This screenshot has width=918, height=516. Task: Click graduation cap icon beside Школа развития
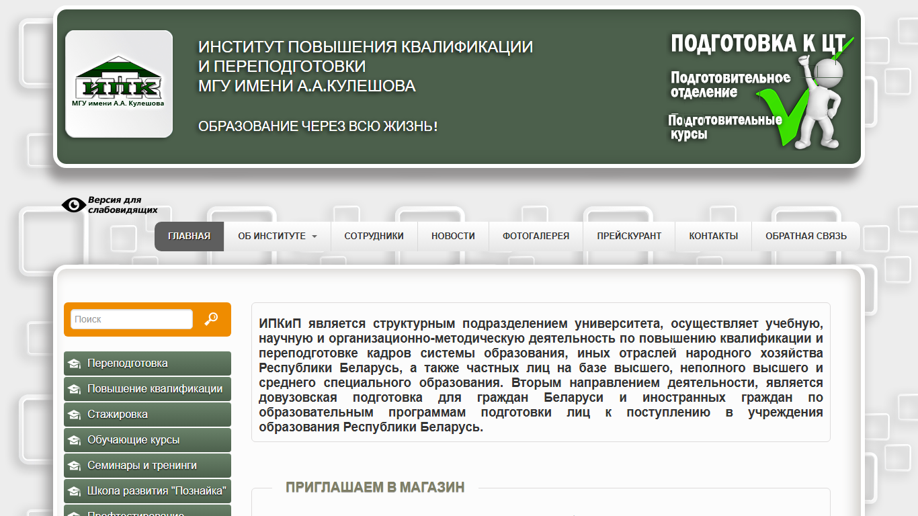coord(74,492)
